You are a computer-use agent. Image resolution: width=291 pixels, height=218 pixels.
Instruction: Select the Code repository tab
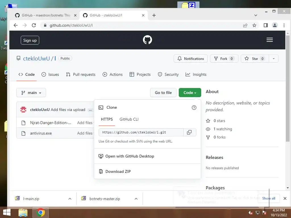click(x=26, y=75)
